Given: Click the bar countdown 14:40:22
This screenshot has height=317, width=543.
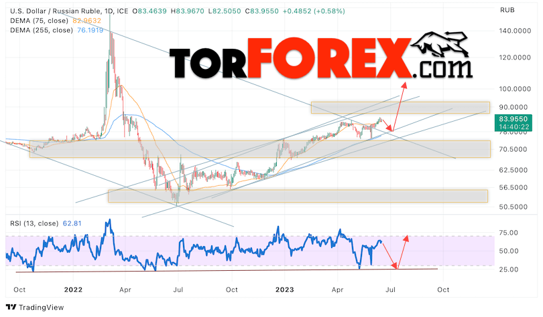Looking at the screenshot, I should point(514,126).
